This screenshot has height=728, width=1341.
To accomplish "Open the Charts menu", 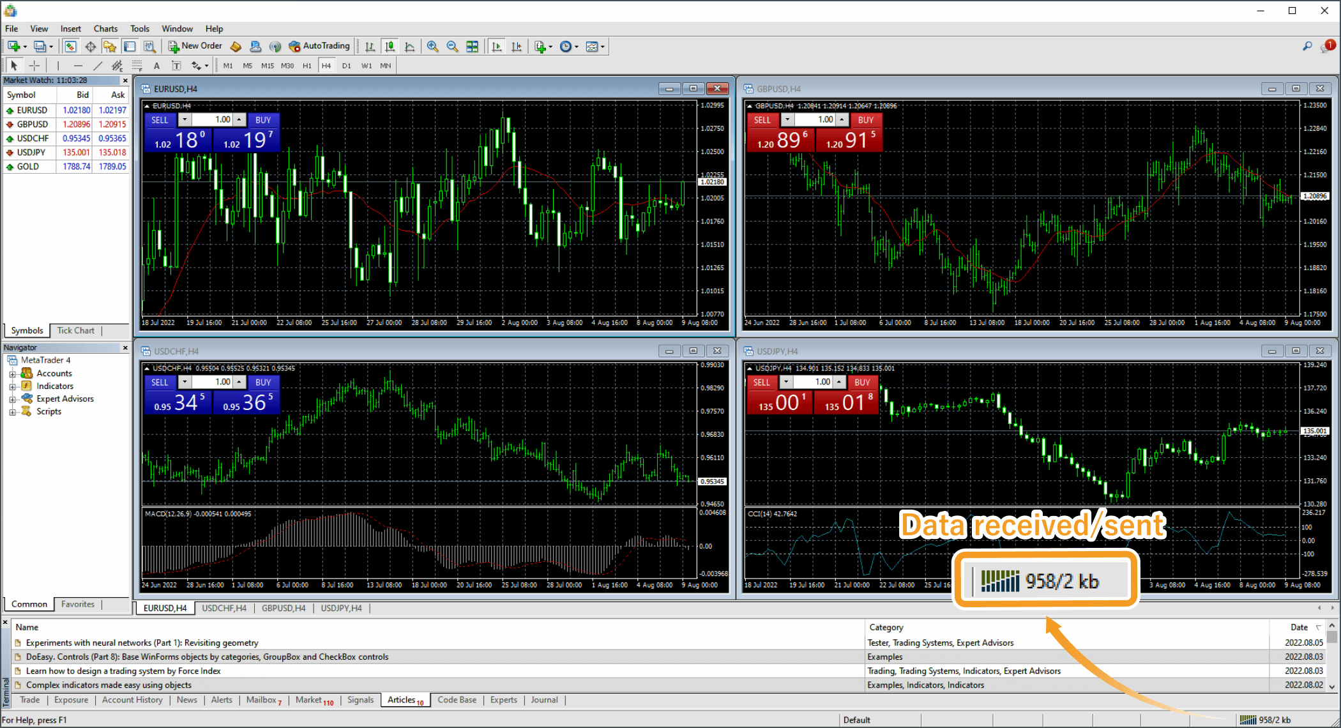I will (x=105, y=28).
